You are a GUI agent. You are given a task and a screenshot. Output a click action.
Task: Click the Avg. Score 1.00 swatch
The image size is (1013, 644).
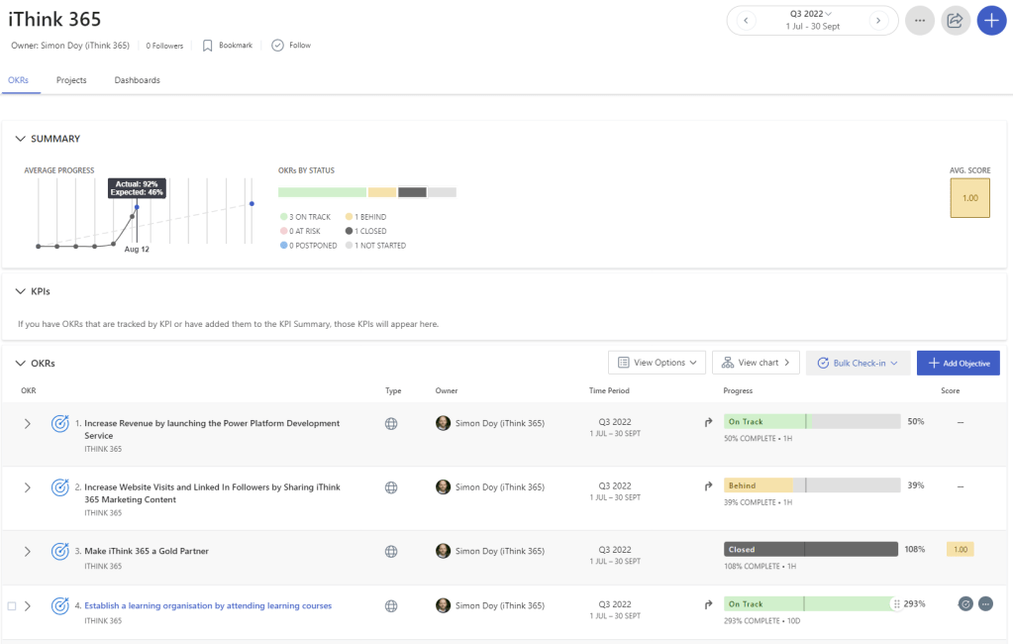click(969, 198)
